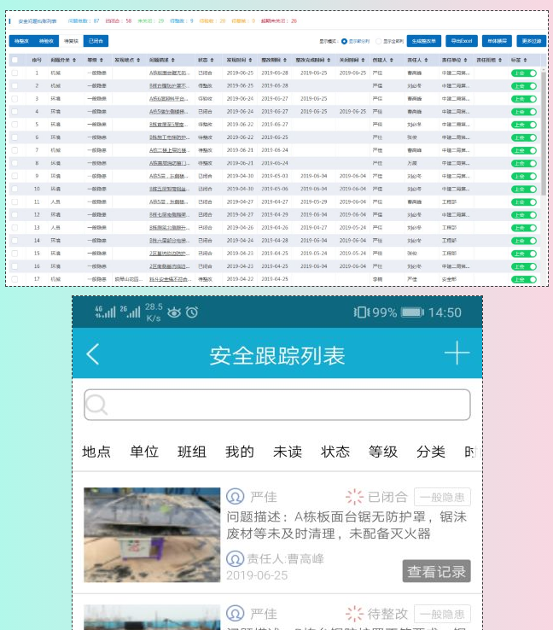Tap the 待整改 status spinner icon on second card
Screen dimensions: 553x630
(x=354, y=614)
